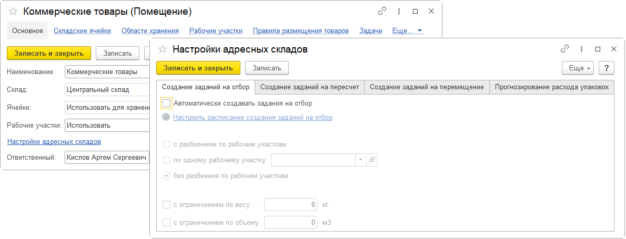Expand the рабочий участок dropdown arrow

360,160
